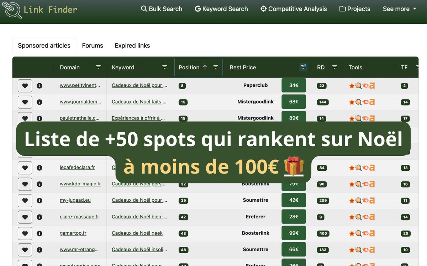Screen dimensions: 427x266
Task: Click Ahrefs 'a' icon in petitvinent row
Action: pyautogui.click(x=372, y=86)
